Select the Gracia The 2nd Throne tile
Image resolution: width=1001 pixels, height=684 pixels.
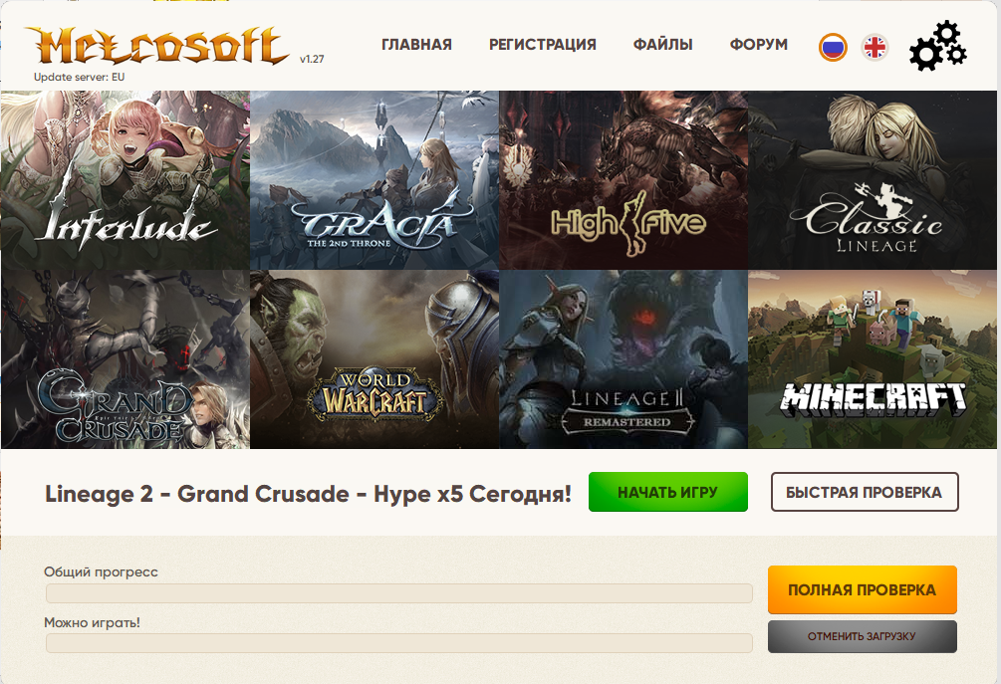375,180
